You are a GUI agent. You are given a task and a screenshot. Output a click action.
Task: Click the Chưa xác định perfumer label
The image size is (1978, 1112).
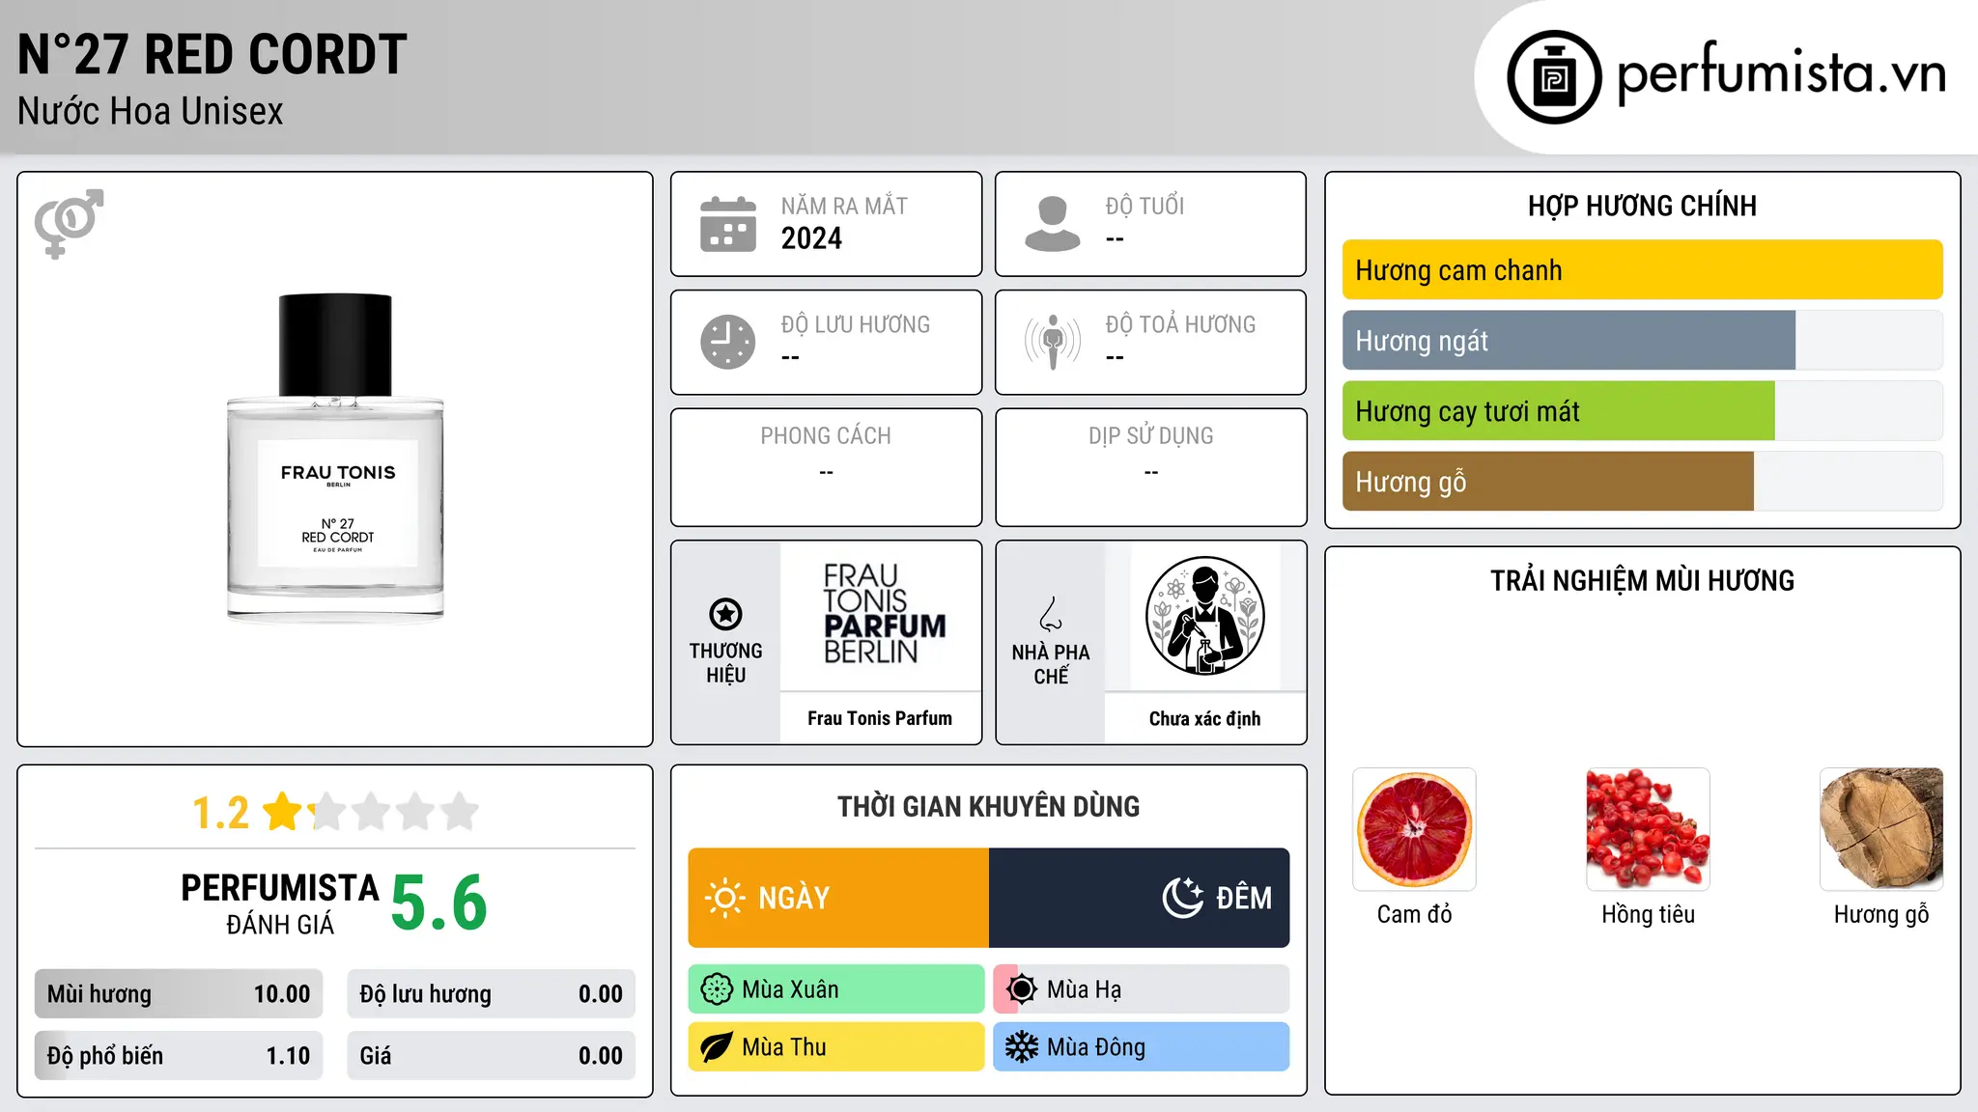point(1205,718)
